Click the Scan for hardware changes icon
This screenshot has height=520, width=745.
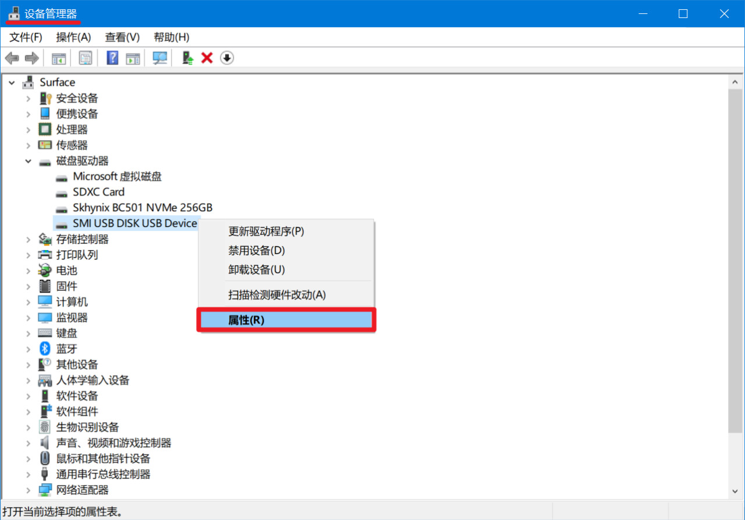pyautogui.click(x=159, y=58)
